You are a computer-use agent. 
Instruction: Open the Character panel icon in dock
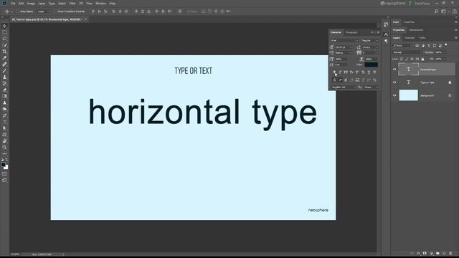386,34
